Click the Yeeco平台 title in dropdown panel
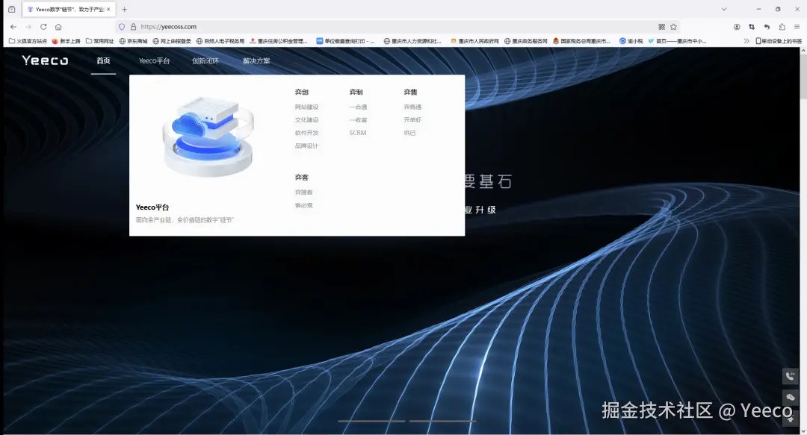 [152, 207]
